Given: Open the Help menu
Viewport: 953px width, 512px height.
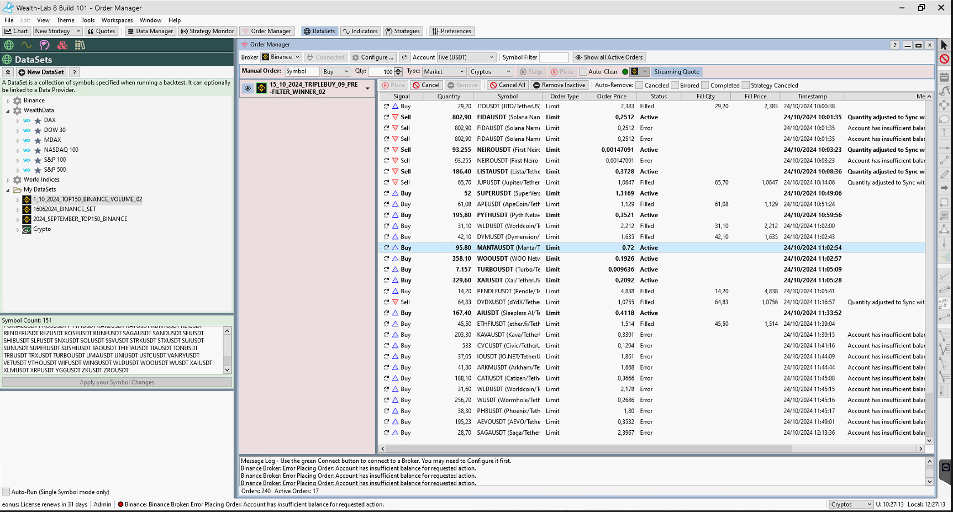Looking at the screenshot, I should coord(175,20).
